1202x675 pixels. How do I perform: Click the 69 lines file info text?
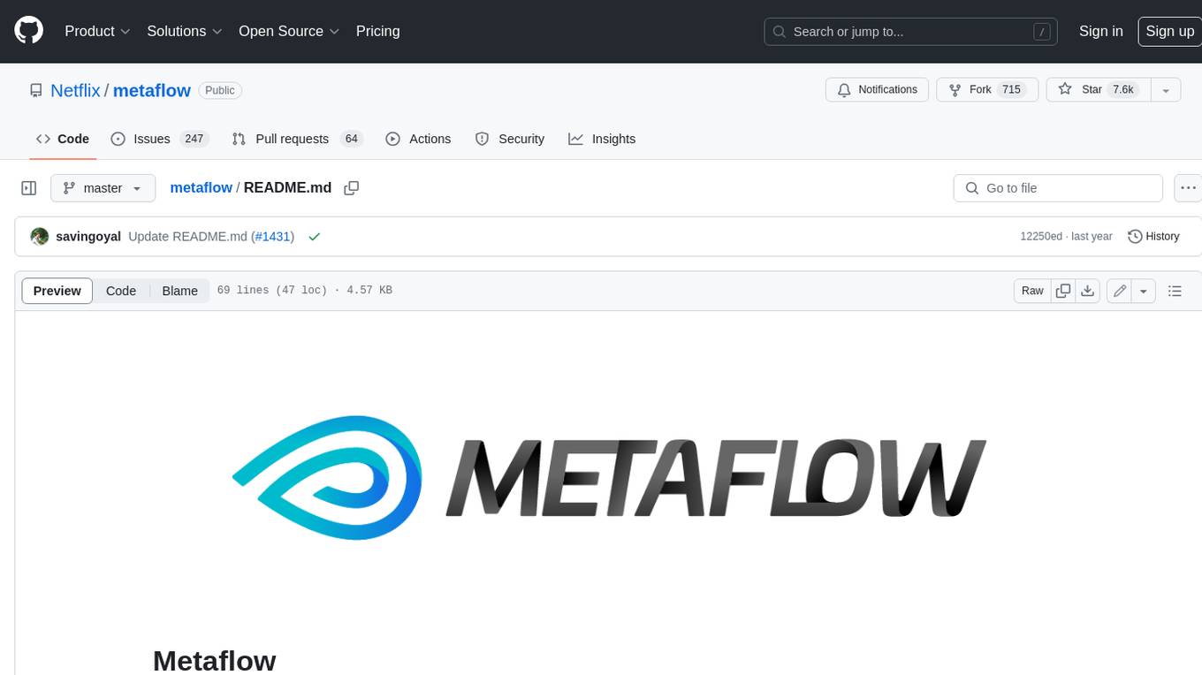point(304,291)
